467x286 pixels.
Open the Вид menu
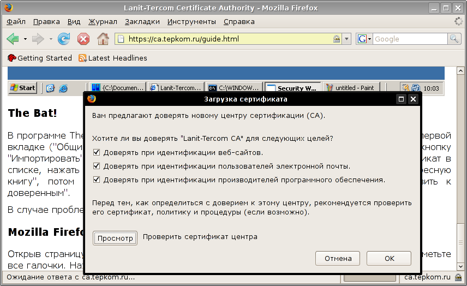pos(74,22)
